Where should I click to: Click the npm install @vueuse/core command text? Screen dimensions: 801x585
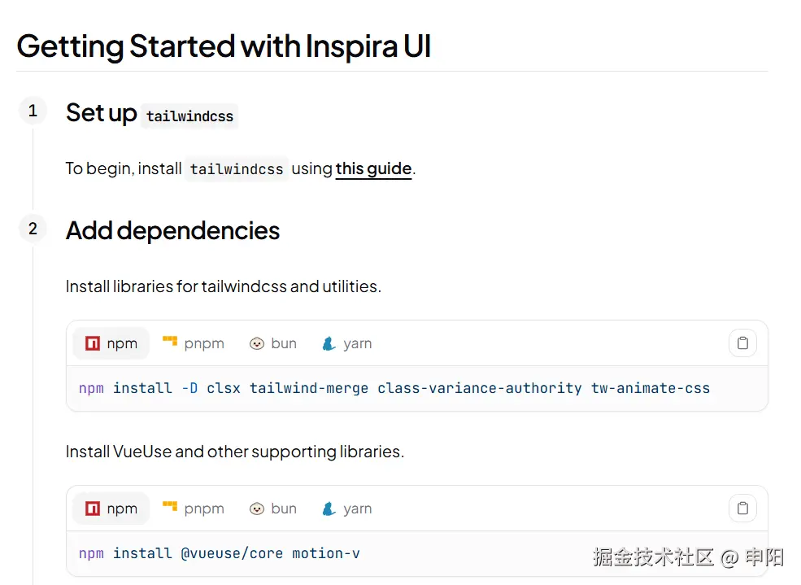click(x=220, y=553)
